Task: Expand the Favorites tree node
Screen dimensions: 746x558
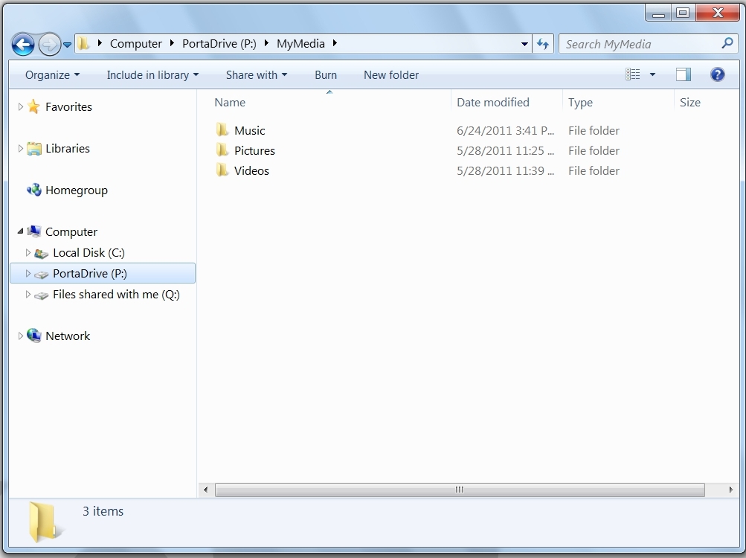Action: tap(21, 106)
